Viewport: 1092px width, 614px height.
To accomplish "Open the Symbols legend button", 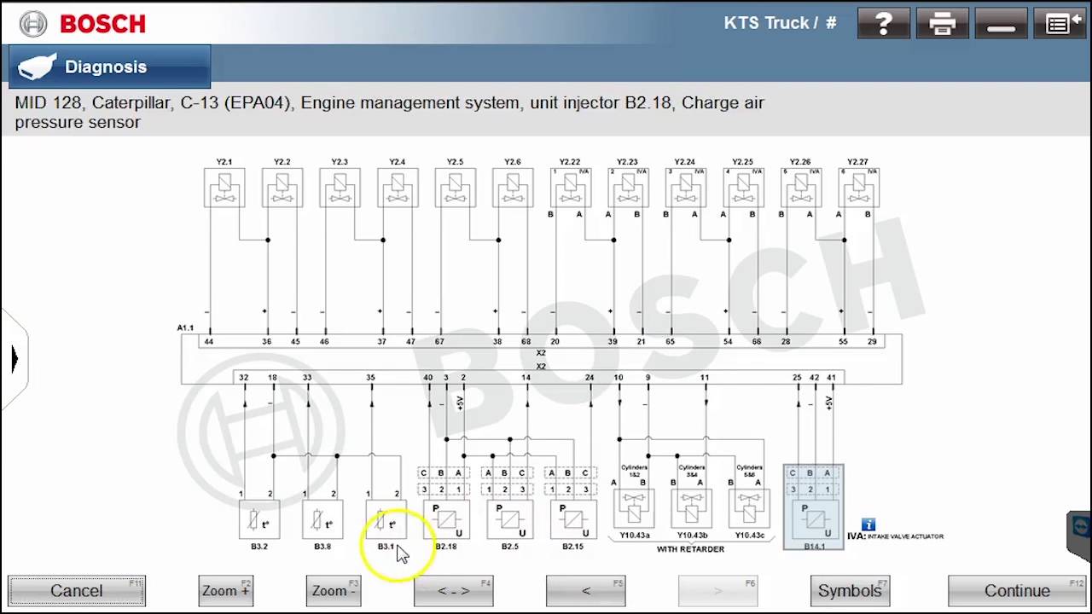I will coord(850,591).
